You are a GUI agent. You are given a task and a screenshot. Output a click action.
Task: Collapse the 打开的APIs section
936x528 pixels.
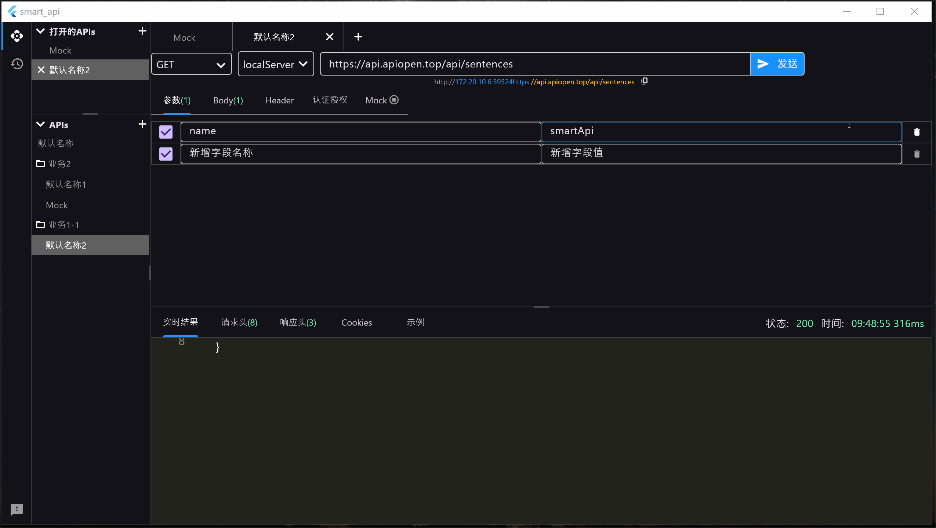click(40, 32)
